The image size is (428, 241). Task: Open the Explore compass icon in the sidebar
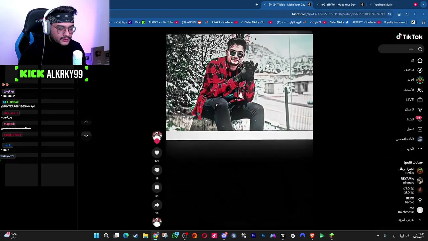[420, 70]
